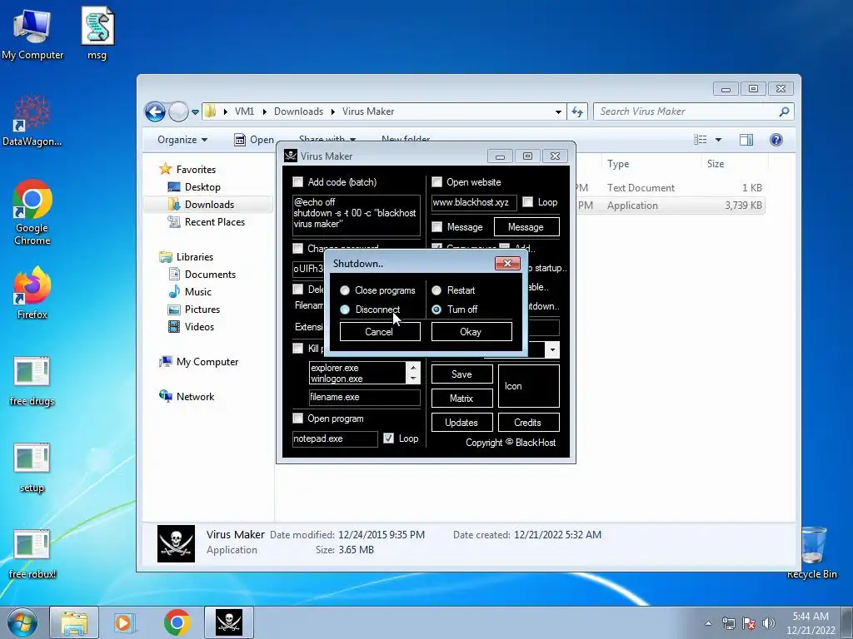The height and width of the screenshot is (639, 853).
Task: Open the recent pages dropdown arrow
Action: 195,112
